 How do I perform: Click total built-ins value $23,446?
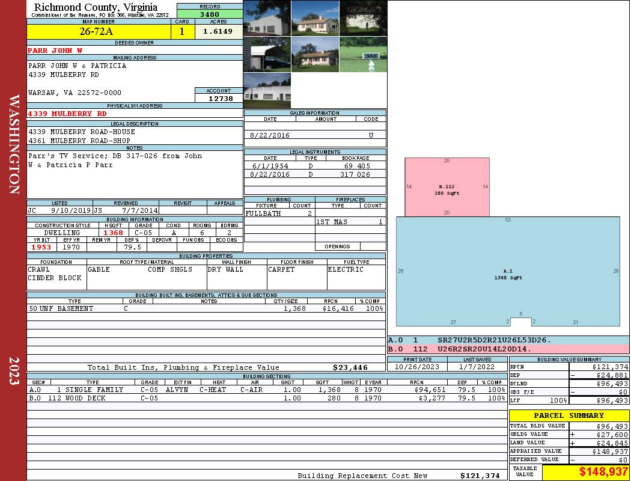(x=350, y=367)
